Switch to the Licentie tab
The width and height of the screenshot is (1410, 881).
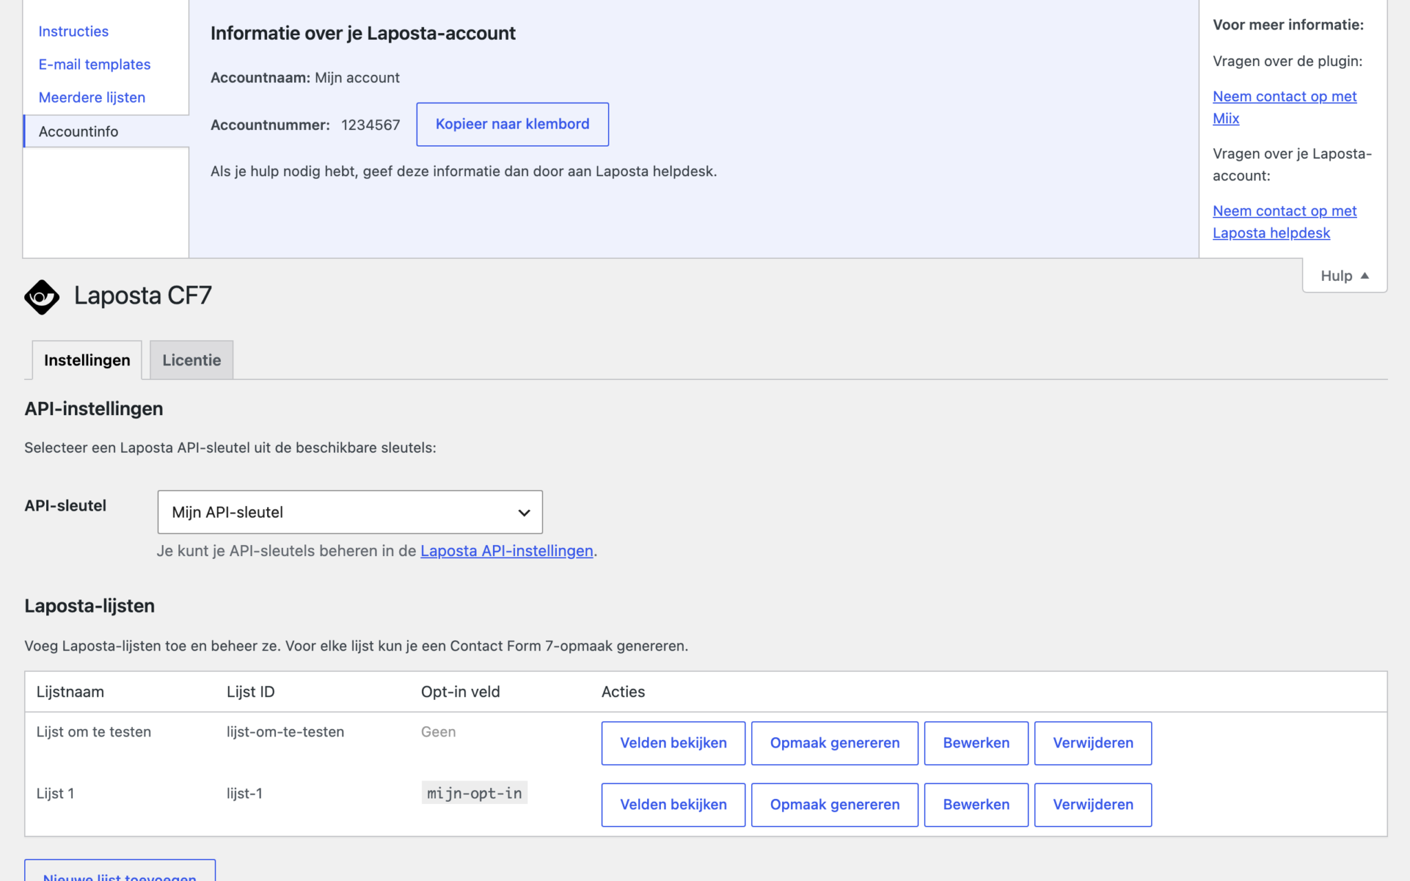point(191,360)
